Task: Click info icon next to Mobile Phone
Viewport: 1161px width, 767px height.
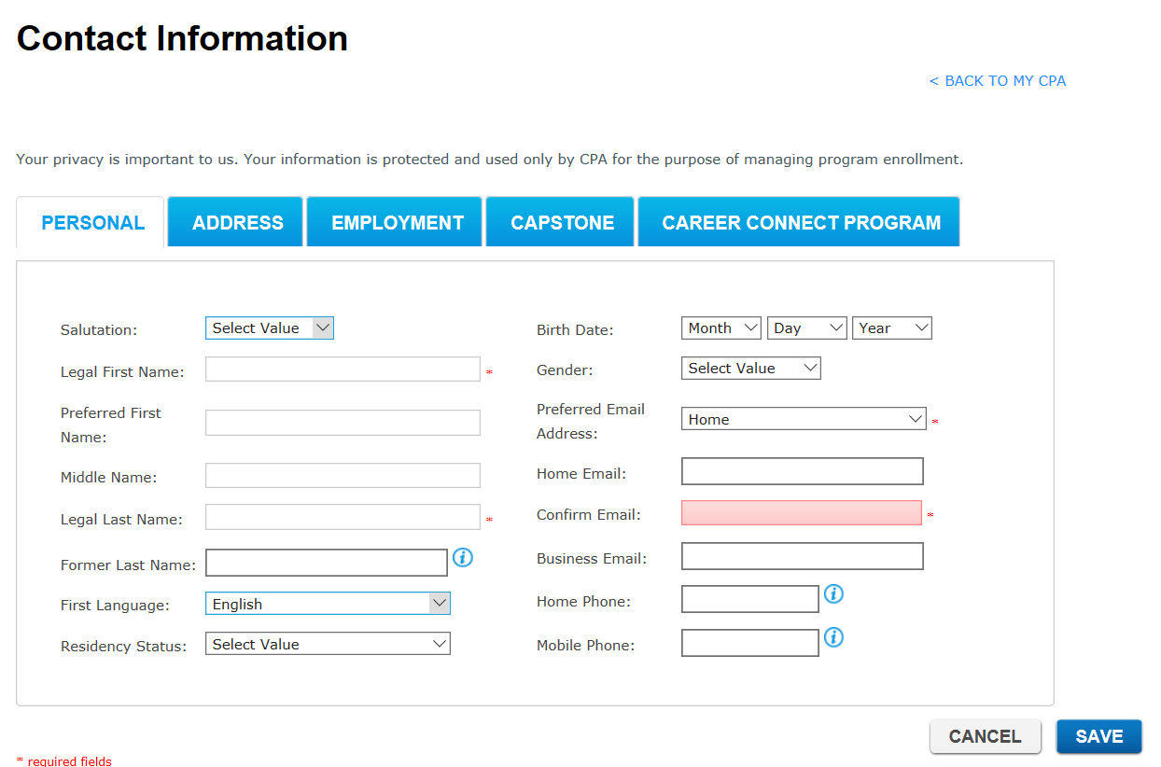Action: [833, 637]
